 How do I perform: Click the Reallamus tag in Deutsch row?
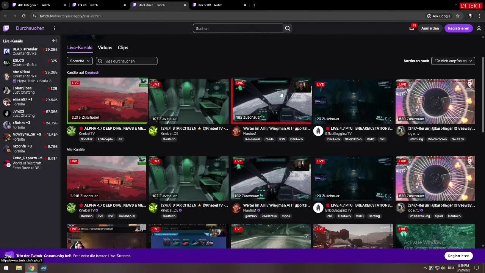(253, 139)
